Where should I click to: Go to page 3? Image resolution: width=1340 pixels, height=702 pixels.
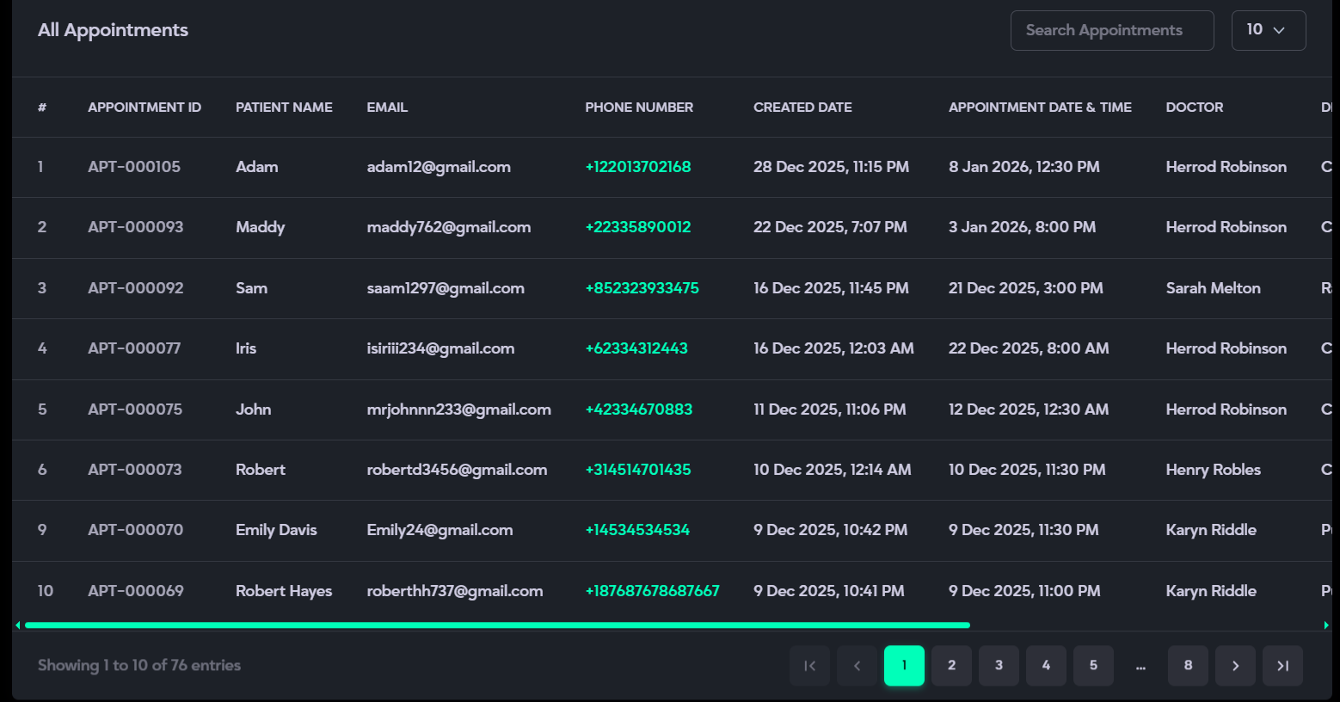point(999,666)
